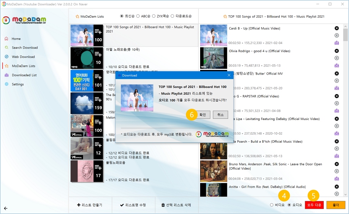This screenshot has width=349, height=214.
Task: Open menu icon for Cardi B - Up
Action: point(337,35)
